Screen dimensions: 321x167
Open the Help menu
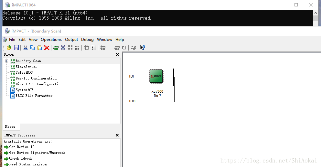click(x=120, y=40)
